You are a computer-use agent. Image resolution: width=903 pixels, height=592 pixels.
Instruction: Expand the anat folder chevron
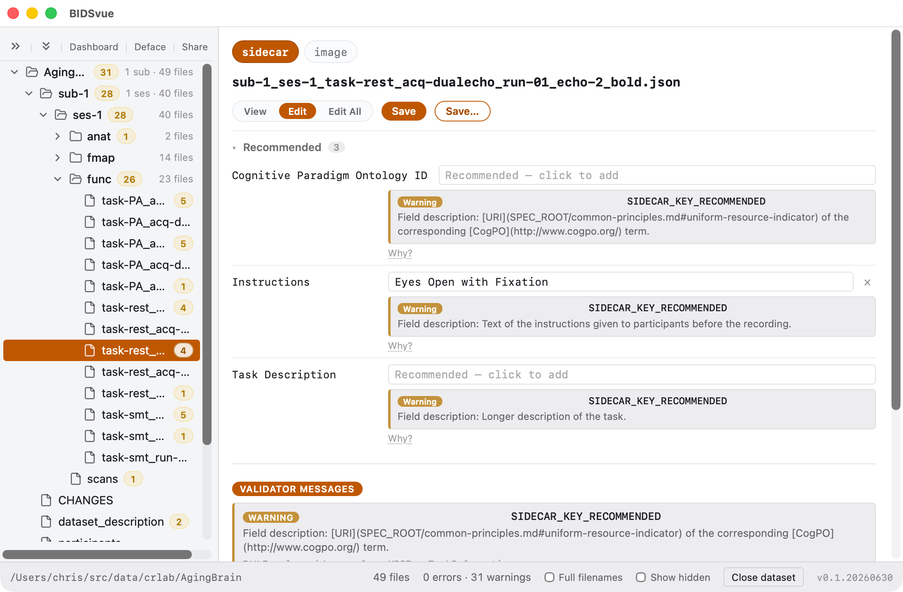[x=58, y=136]
